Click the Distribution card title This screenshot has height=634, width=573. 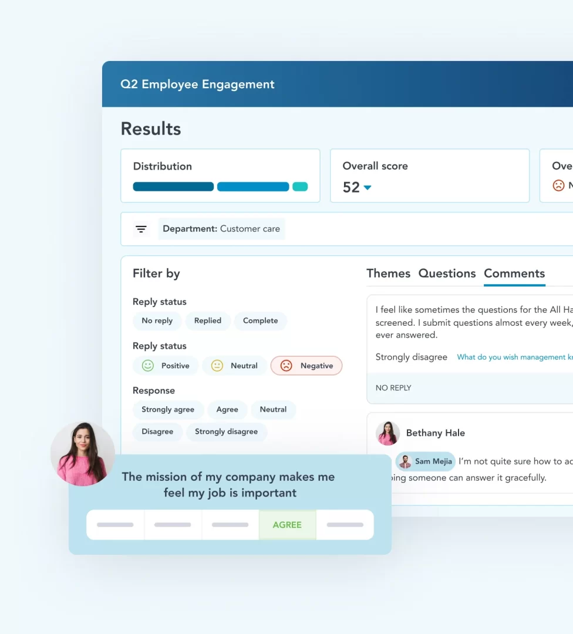click(x=163, y=166)
